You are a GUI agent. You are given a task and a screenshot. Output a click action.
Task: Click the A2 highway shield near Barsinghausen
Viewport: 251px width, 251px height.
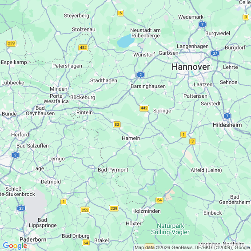coord(140,75)
